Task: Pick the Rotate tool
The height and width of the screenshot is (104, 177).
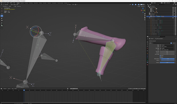Action: point(2,16)
